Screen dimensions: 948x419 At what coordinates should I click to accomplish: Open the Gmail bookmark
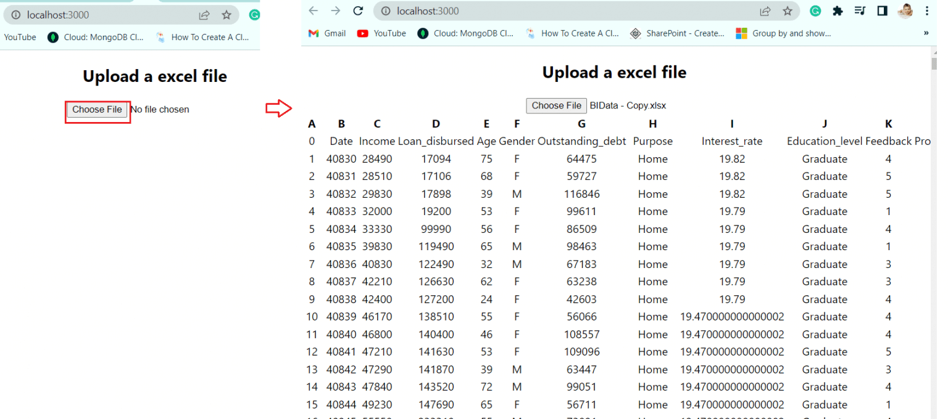(x=326, y=33)
